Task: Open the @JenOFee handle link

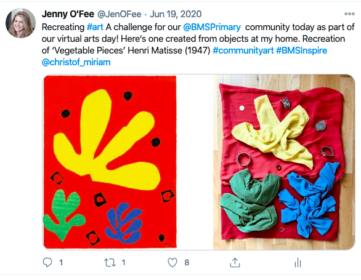Action: click(x=120, y=14)
